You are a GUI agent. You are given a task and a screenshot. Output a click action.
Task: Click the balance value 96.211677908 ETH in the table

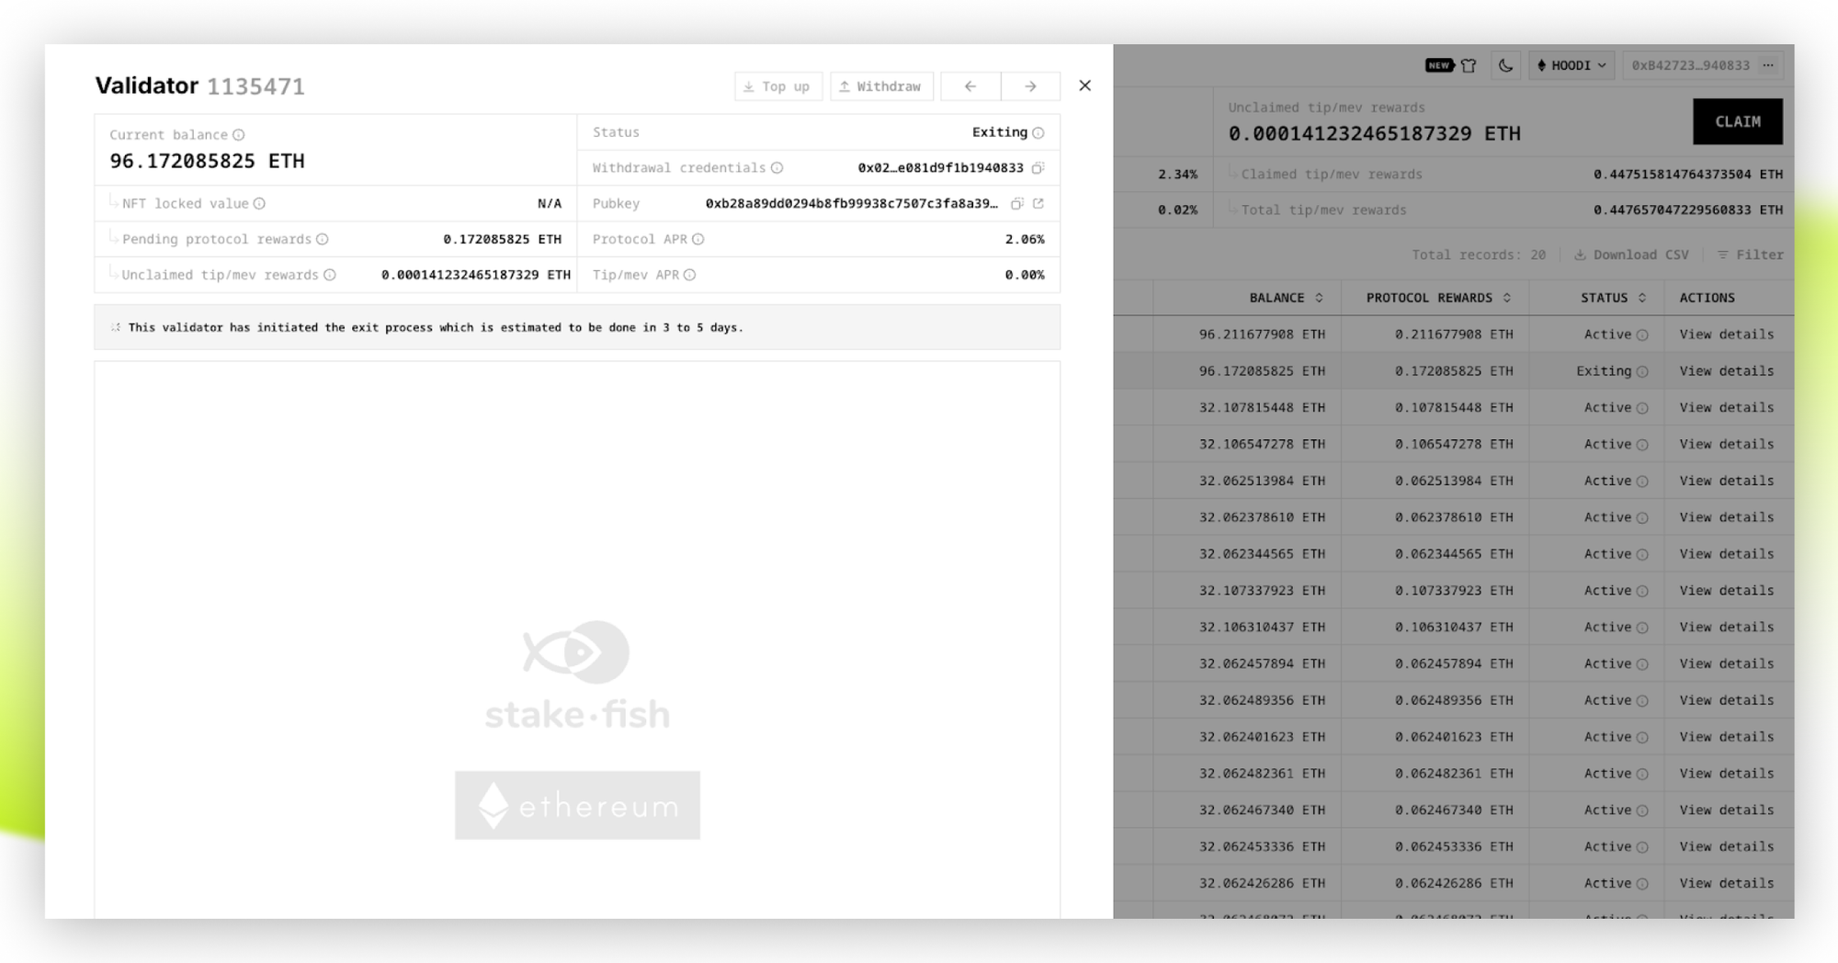point(1262,335)
